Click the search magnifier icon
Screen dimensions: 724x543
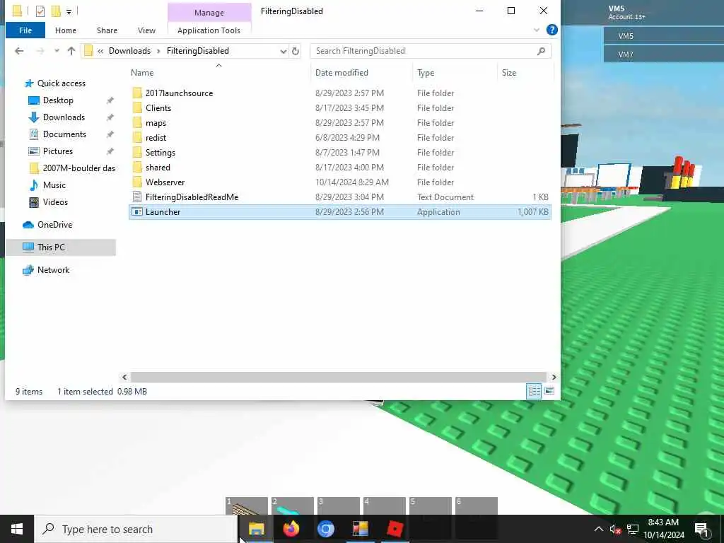(x=541, y=51)
